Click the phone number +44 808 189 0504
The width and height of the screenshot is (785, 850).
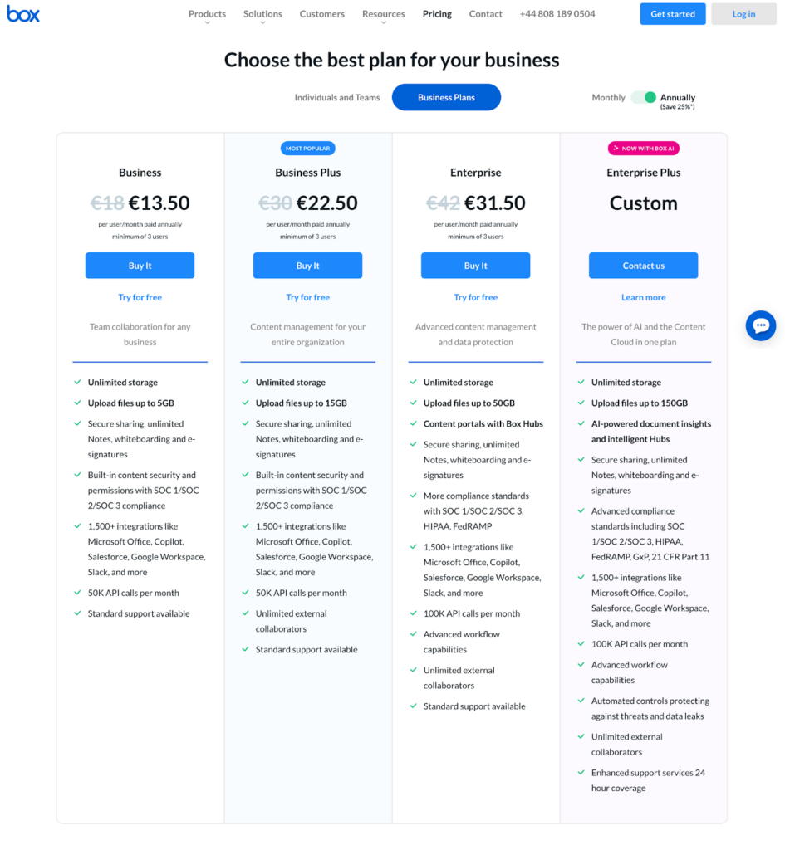(557, 13)
